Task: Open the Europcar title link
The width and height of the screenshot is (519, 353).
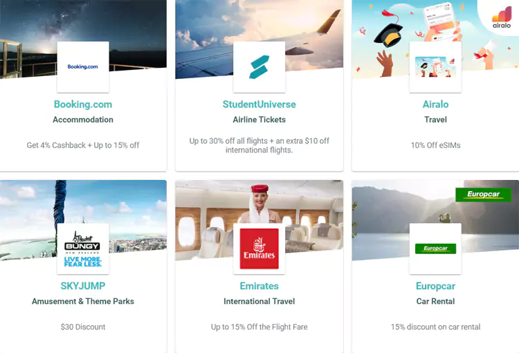Action: tap(435, 286)
